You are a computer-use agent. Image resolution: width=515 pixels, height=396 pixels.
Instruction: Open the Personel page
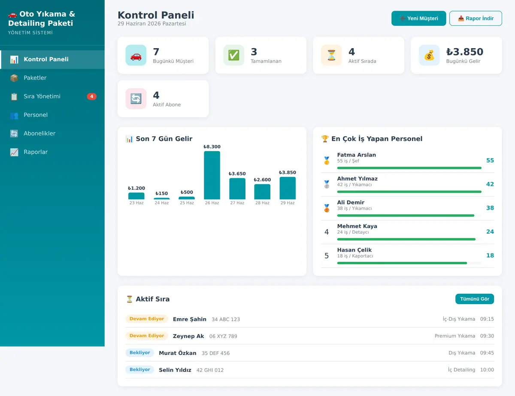pyautogui.click(x=52, y=115)
